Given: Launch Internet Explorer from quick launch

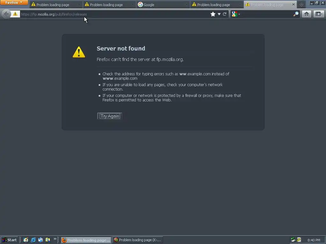Looking at the screenshot, I should (x=33, y=240).
